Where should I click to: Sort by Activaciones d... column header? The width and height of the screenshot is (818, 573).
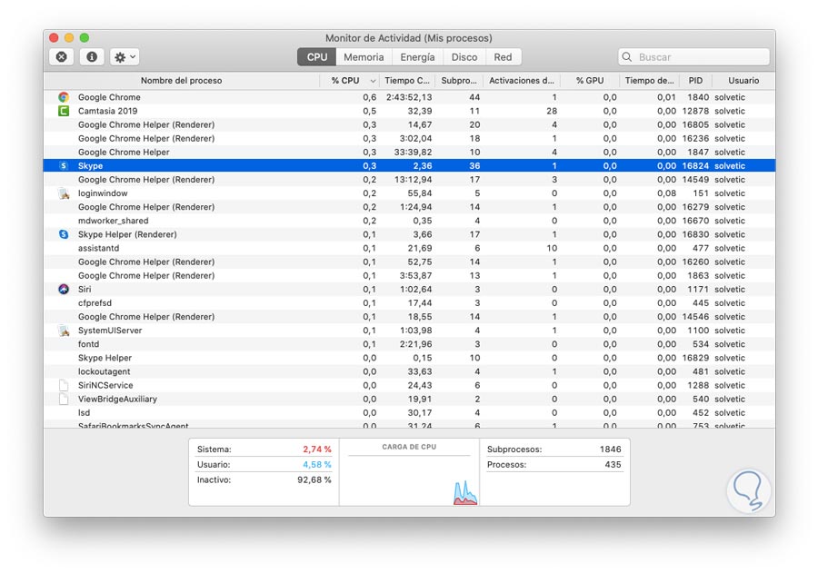(522, 80)
